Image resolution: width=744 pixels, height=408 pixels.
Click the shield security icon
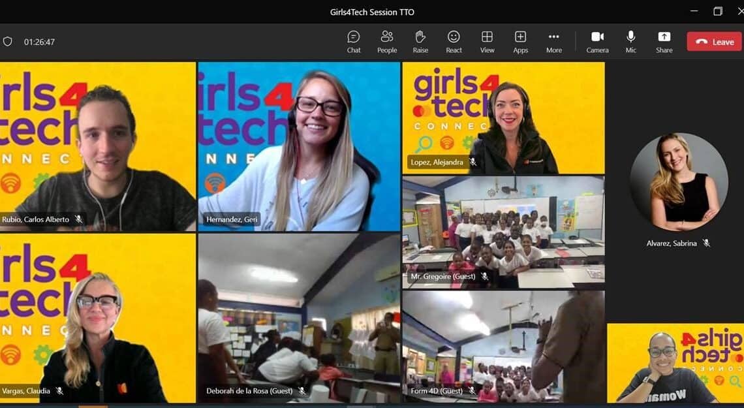click(8, 42)
